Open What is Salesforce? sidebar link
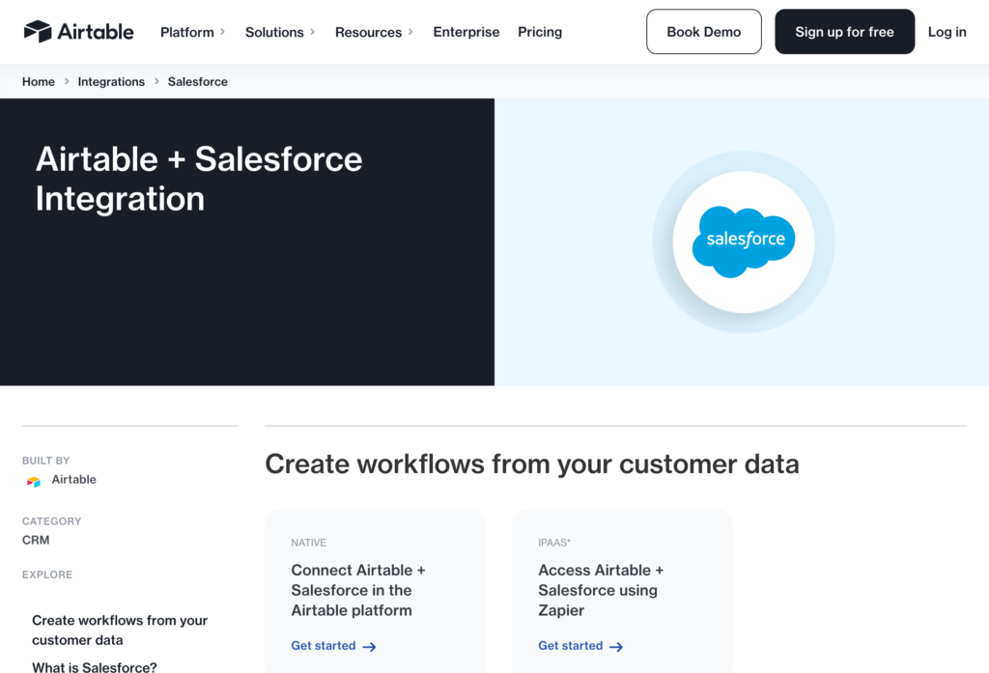This screenshot has width=989, height=673. 95,666
